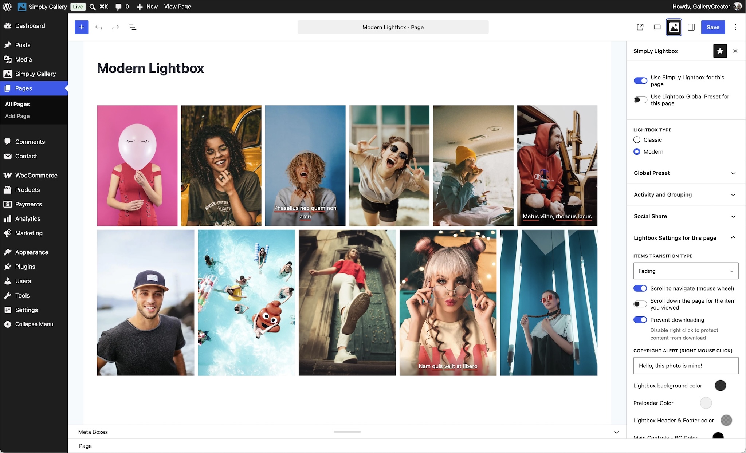Image resolution: width=746 pixels, height=453 pixels.
Task: Click the redo arrow icon
Action: [115, 27]
